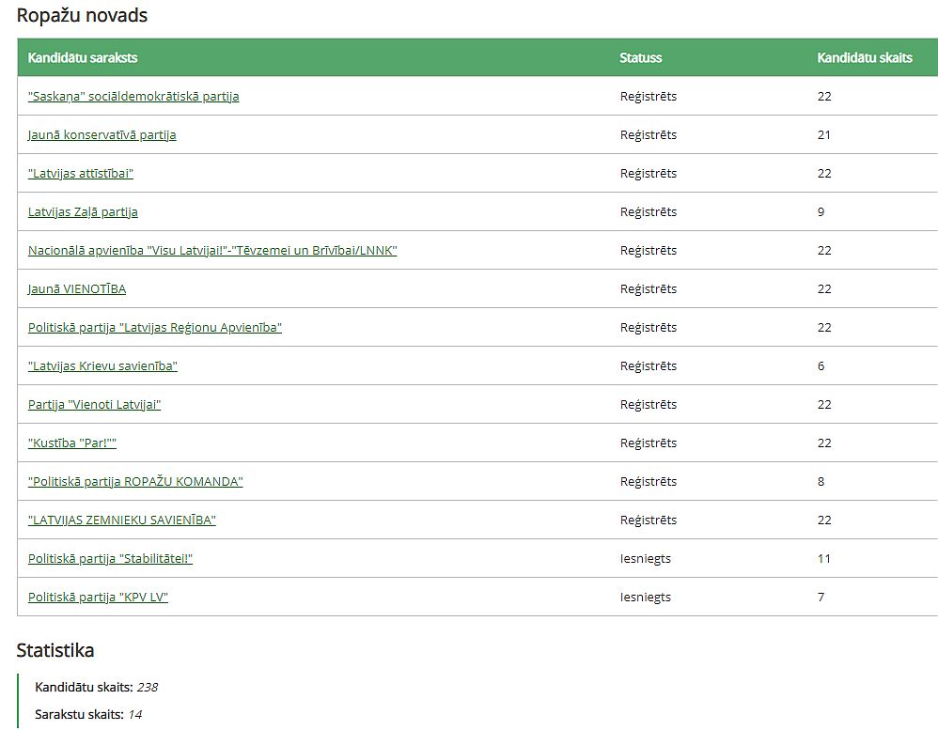Viewport: 938px width, 730px height.
Task: Open "Politiskā partija ROPAŽU KOMANDA" link
Action: coord(135,482)
